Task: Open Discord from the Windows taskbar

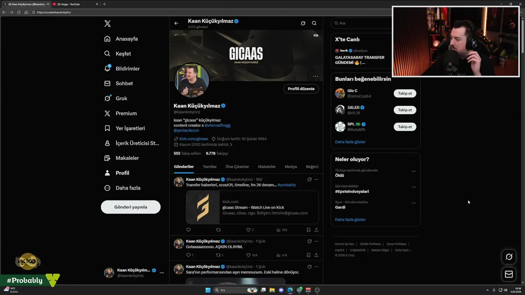Action: (x=281, y=290)
